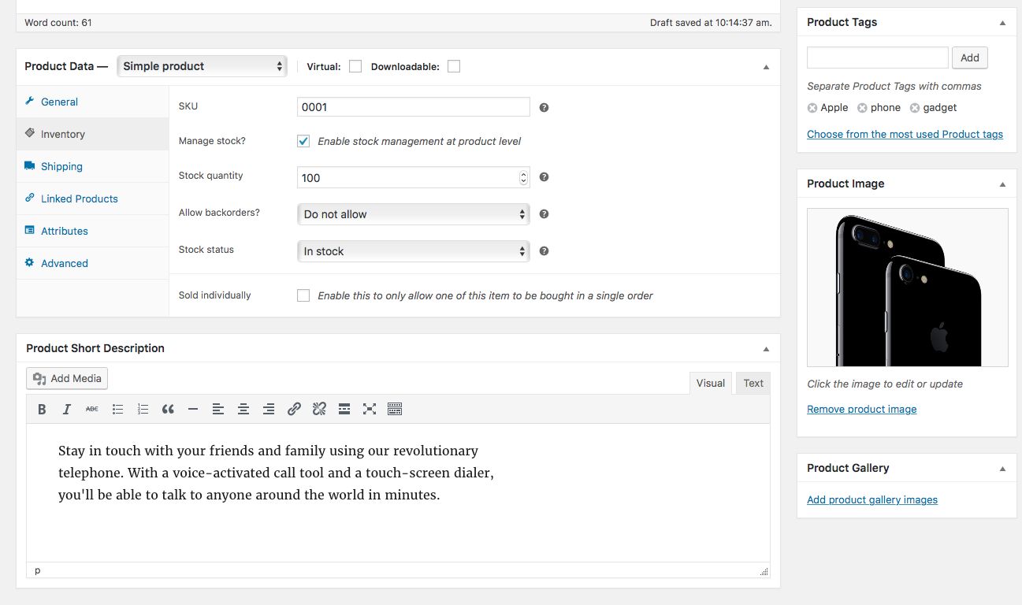The height and width of the screenshot is (605, 1022).
Task: Insert link using the chain icon
Action: coord(294,409)
